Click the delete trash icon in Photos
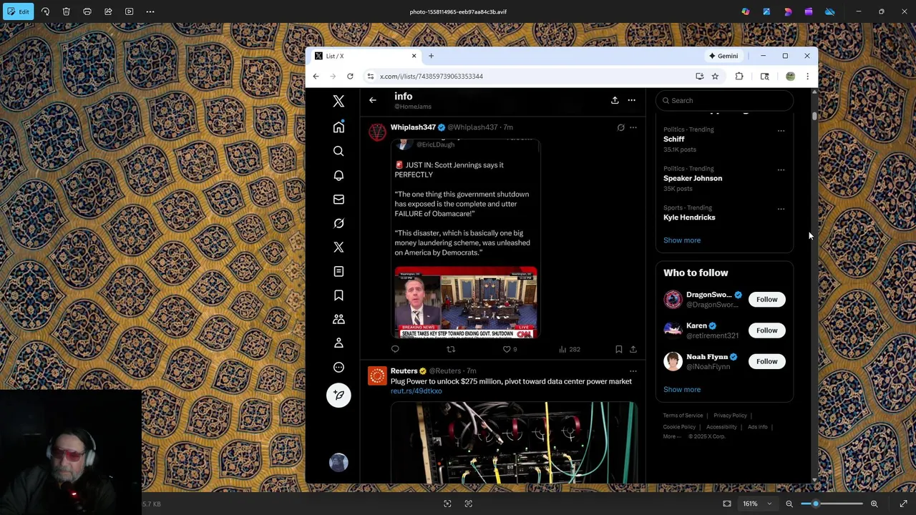The height and width of the screenshot is (515, 916). (x=66, y=11)
